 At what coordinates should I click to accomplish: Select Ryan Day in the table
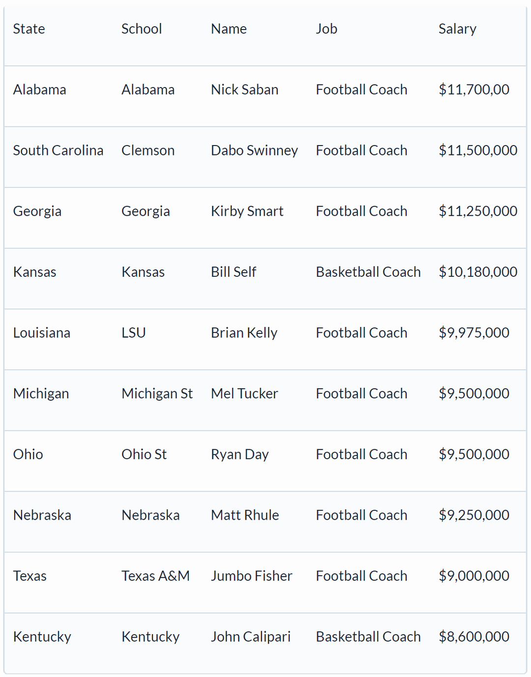pyautogui.click(x=239, y=454)
